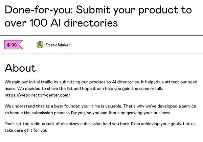Open the StaticMaker seller profile link
The height and width of the screenshot is (142, 203).
pyautogui.click(x=58, y=45)
